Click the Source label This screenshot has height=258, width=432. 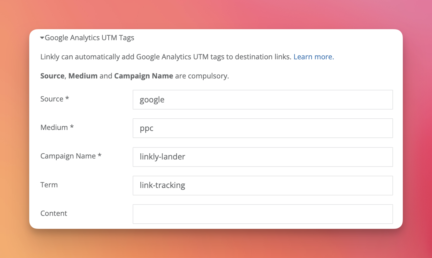(54, 99)
